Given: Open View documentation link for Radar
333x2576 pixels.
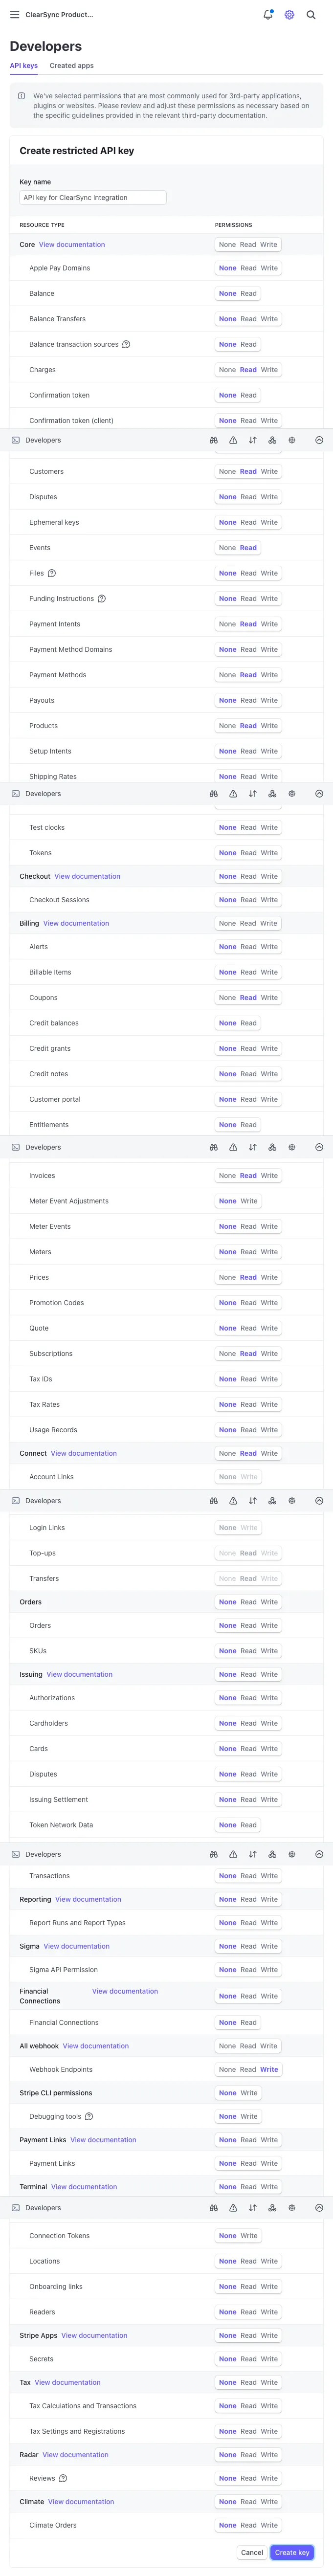Looking at the screenshot, I should [x=75, y=2454].
